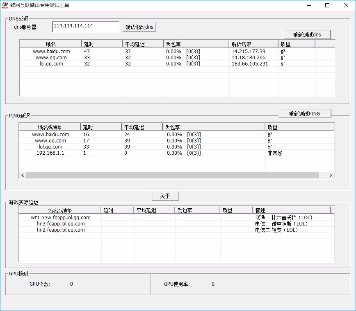Click PING table 域名或者ip column header
The image size is (356, 311).
pos(50,127)
